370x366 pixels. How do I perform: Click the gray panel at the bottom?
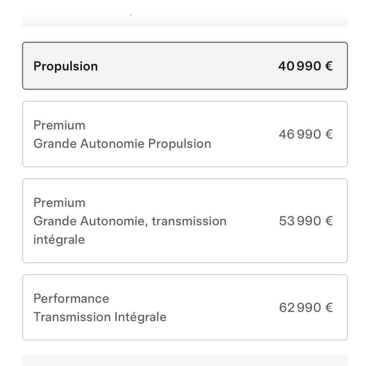(x=185, y=360)
